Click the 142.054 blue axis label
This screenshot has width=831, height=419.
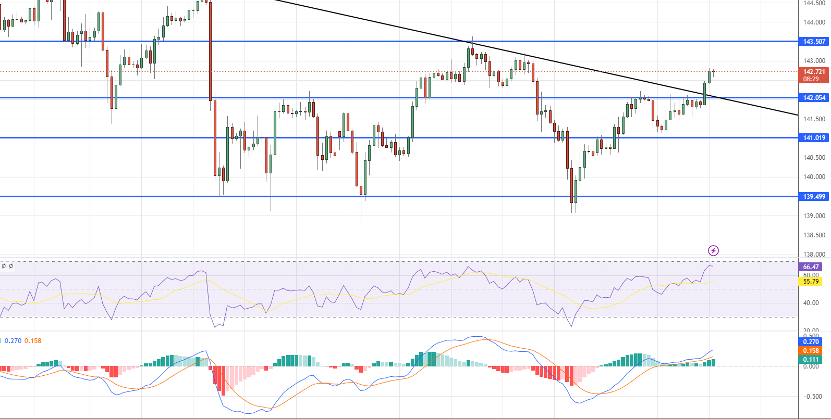click(x=813, y=98)
